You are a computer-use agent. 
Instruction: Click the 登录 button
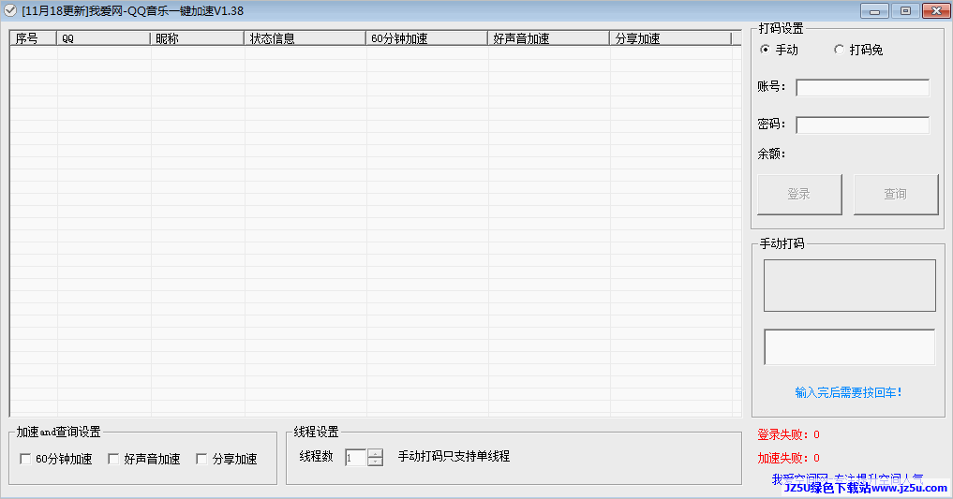799,194
